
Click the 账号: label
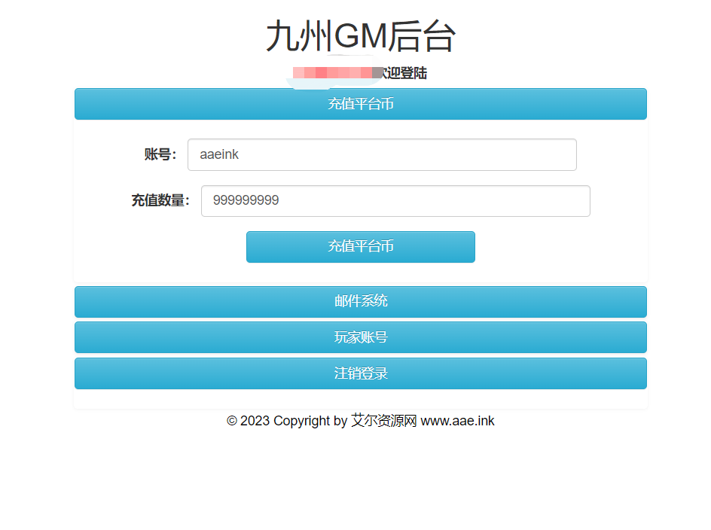(x=160, y=154)
